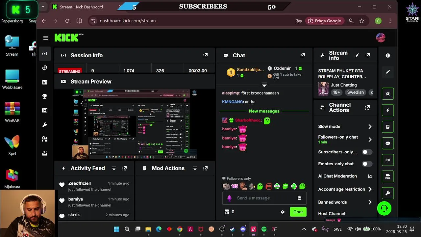
Task: Edit Stream info with the pencil icon
Action: [357, 55]
